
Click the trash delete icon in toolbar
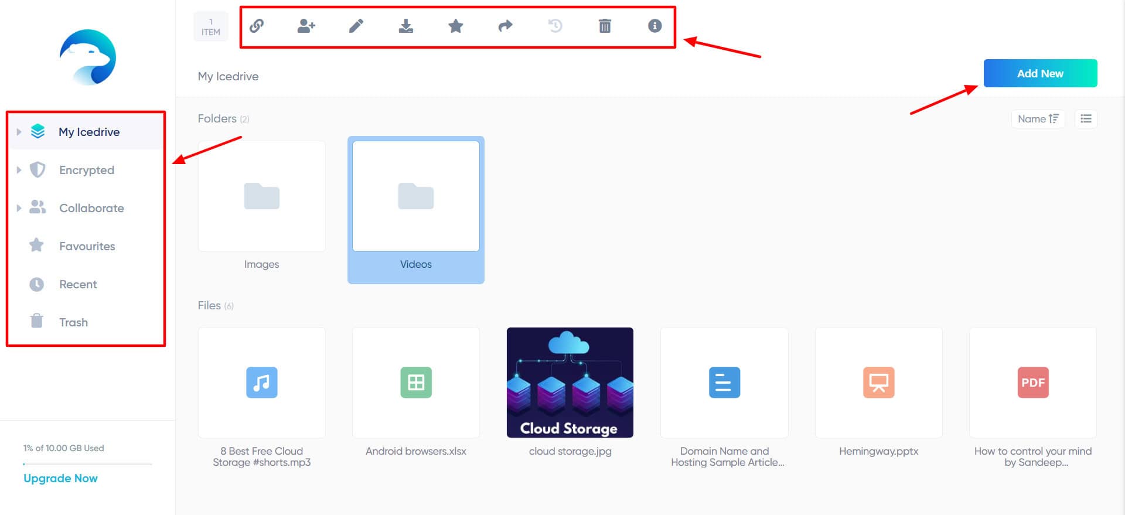[605, 26]
